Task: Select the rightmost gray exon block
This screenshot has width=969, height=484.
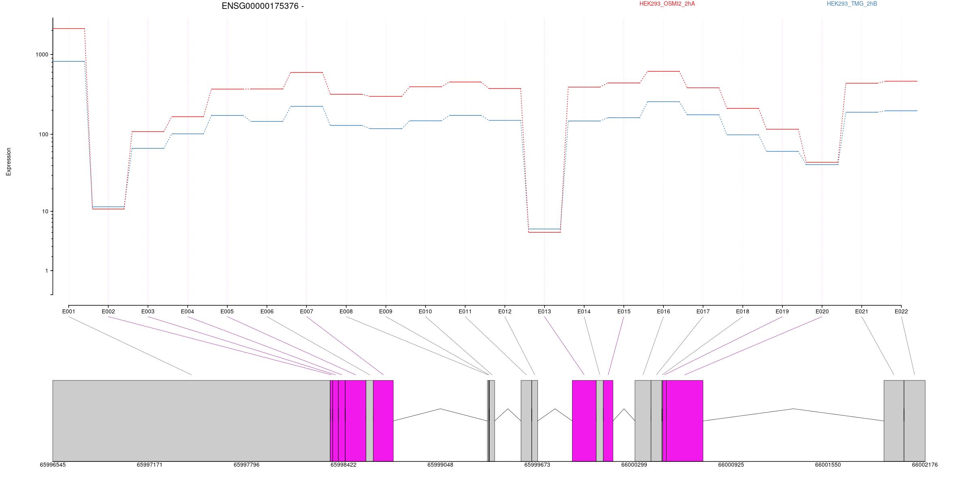Action: pos(914,421)
